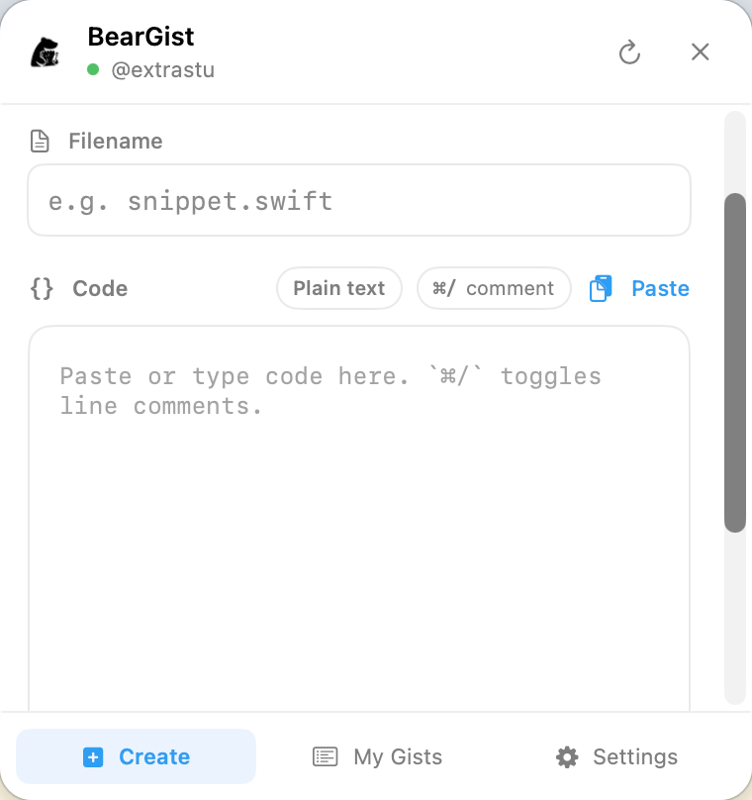The image size is (752, 800).
Task: Click the BearGist bear logo
Action: pyautogui.click(x=45, y=52)
